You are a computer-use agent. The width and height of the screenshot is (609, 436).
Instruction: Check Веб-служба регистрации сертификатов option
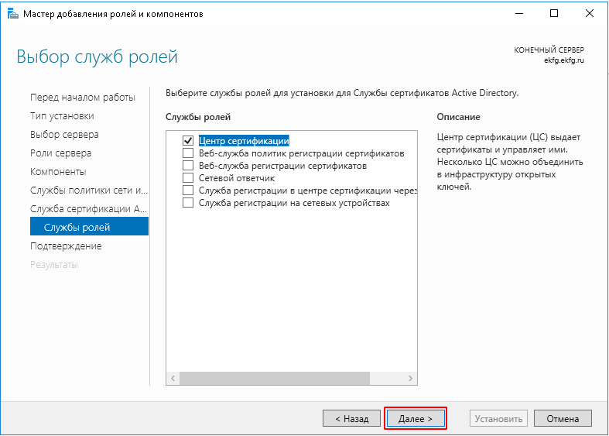click(x=187, y=166)
